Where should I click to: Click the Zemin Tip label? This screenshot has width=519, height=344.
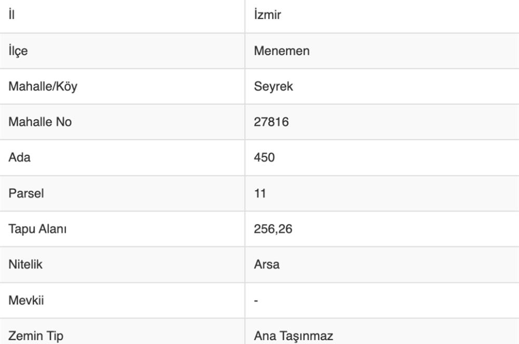36,336
